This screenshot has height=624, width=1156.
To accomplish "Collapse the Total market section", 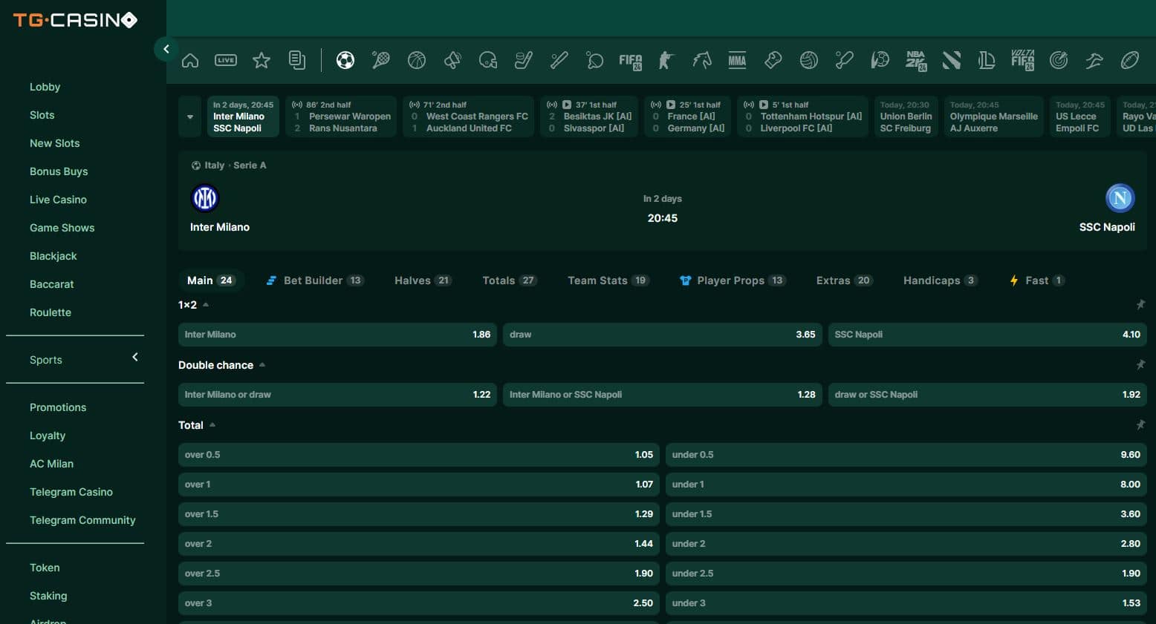I will [x=212, y=424].
